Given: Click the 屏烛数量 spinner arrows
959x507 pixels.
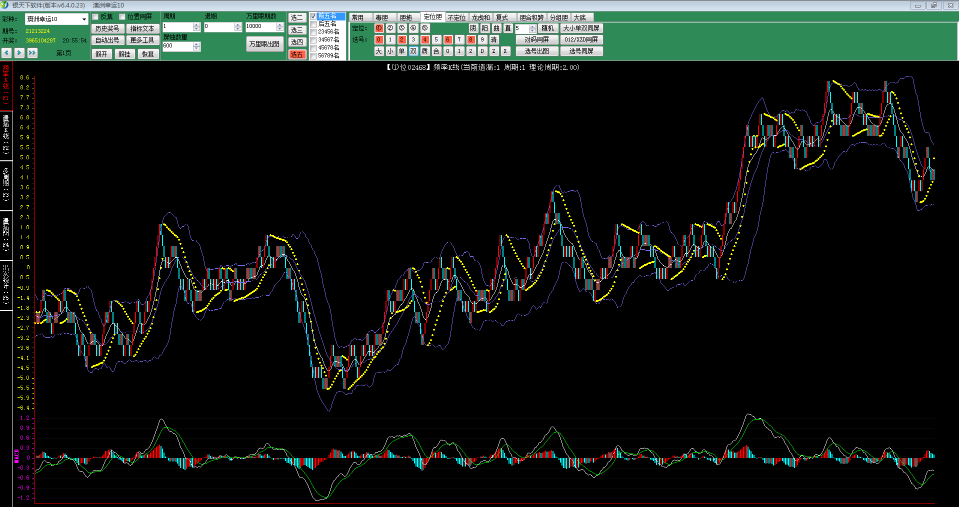Looking at the screenshot, I should [x=196, y=46].
